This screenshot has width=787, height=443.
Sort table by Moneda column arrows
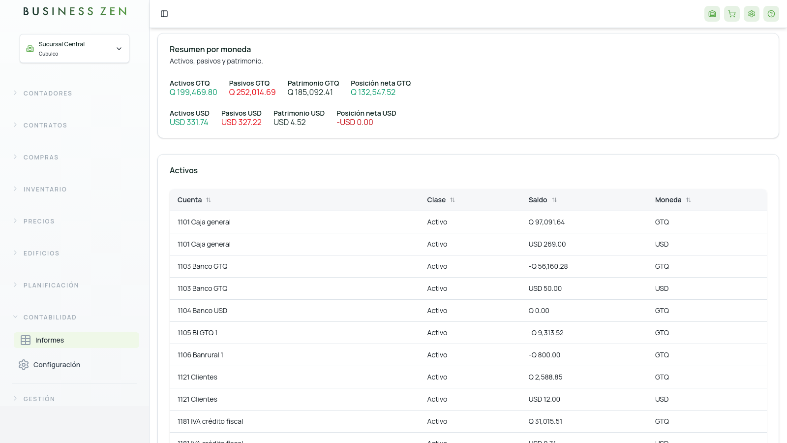coord(689,200)
